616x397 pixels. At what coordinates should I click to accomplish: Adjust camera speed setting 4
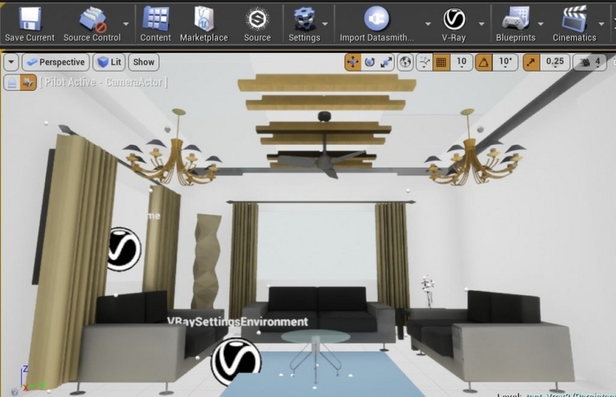coord(591,62)
